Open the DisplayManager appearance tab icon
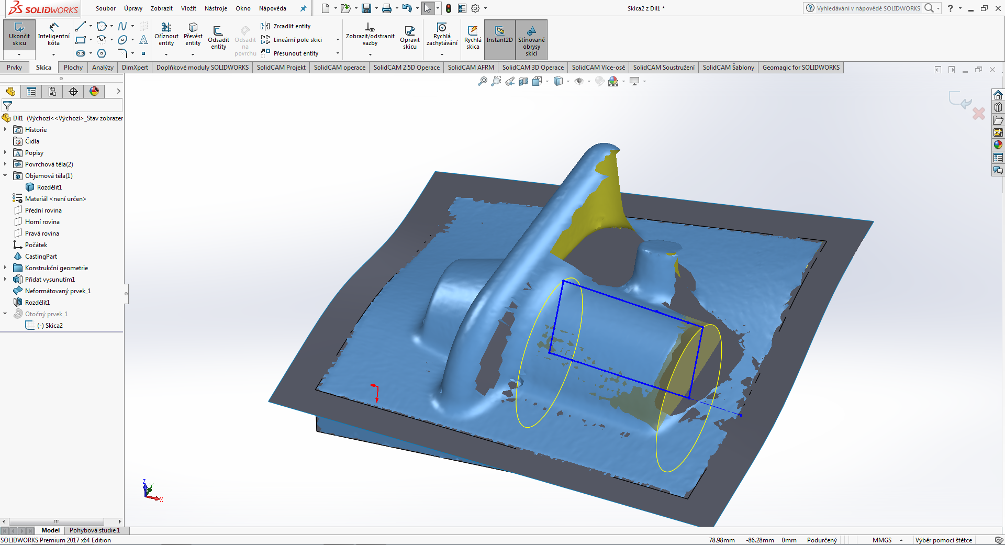The image size is (1005, 545). [x=94, y=92]
